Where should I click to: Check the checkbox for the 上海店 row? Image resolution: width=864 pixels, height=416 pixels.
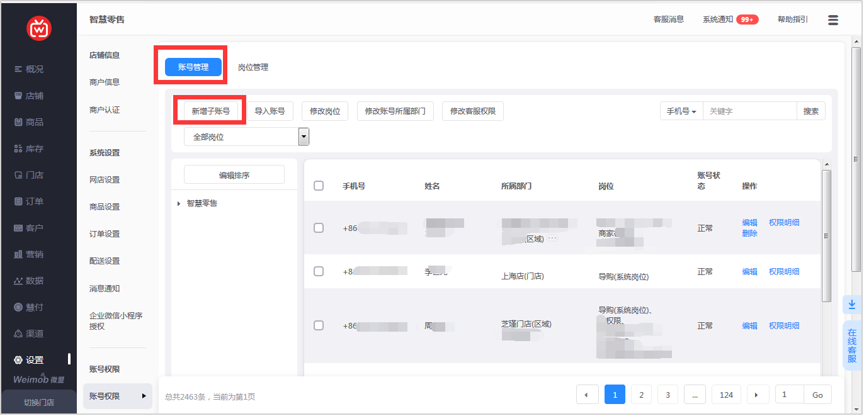pos(319,271)
